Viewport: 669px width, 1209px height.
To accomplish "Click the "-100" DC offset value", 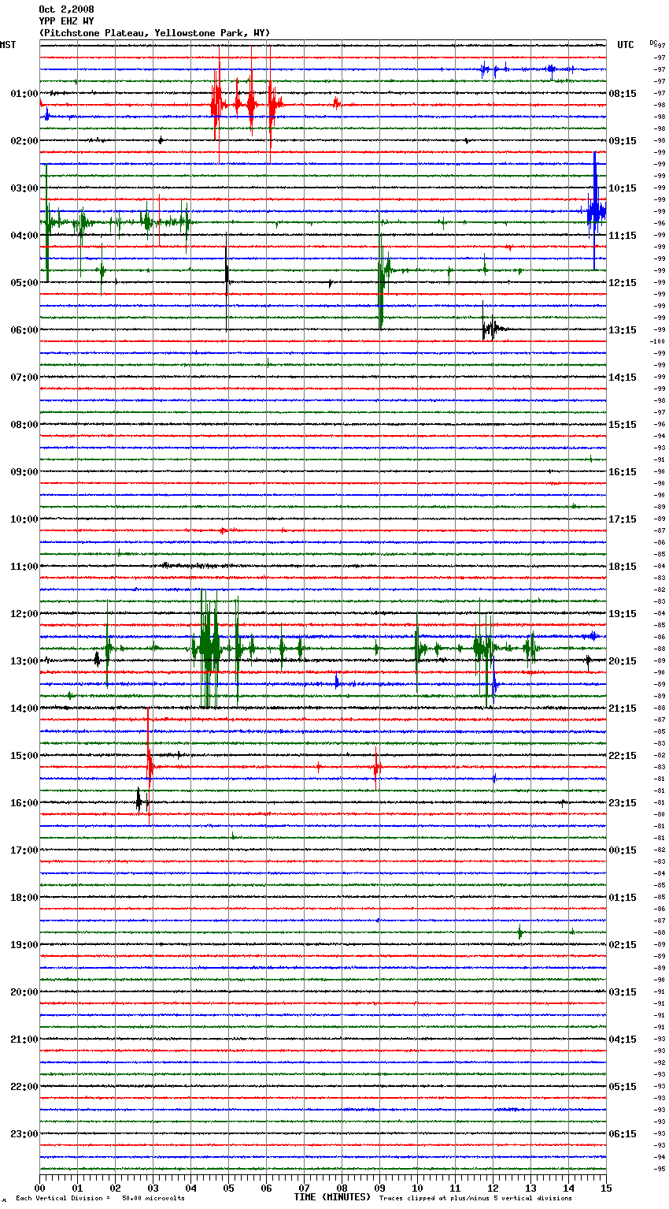I will coord(658,341).
